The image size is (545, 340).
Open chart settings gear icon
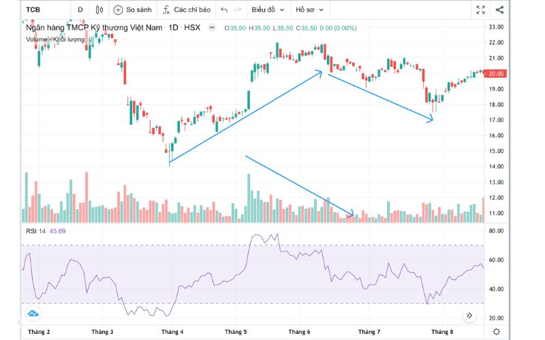tap(497, 331)
